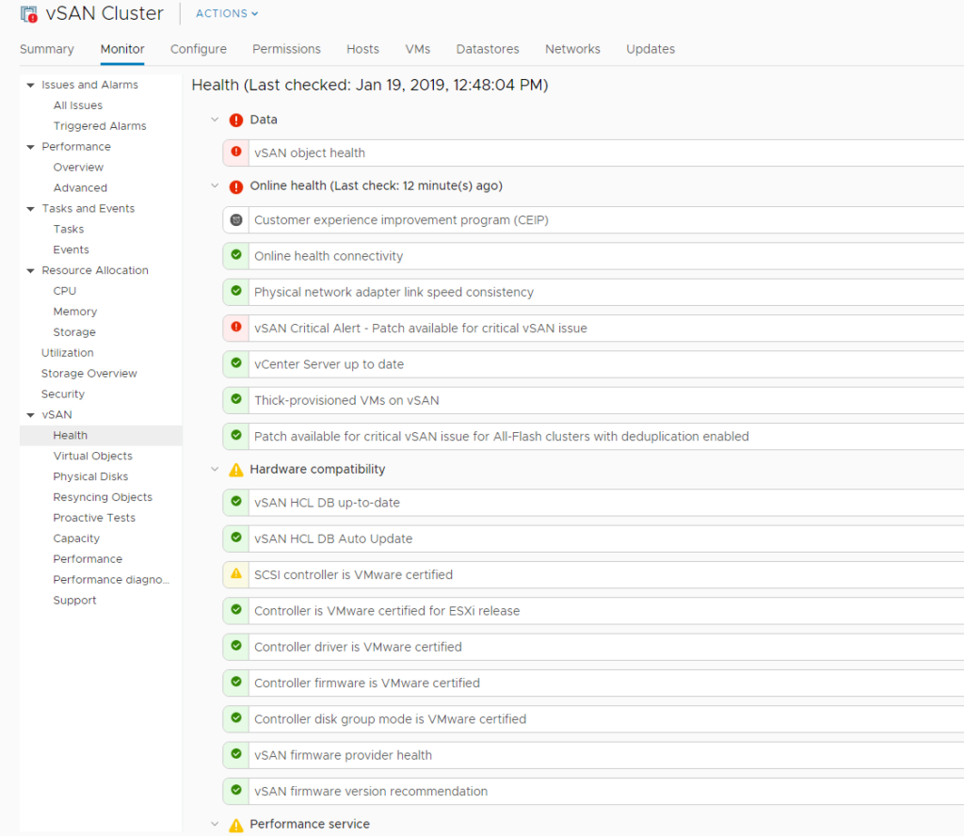964x836 pixels.
Task: Select Memory under Resource Allocation
Action: [x=75, y=312]
